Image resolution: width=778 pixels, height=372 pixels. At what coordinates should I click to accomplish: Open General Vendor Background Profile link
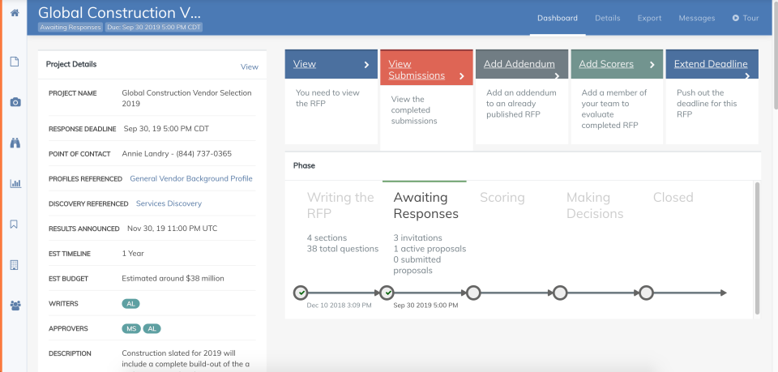click(191, 178)
